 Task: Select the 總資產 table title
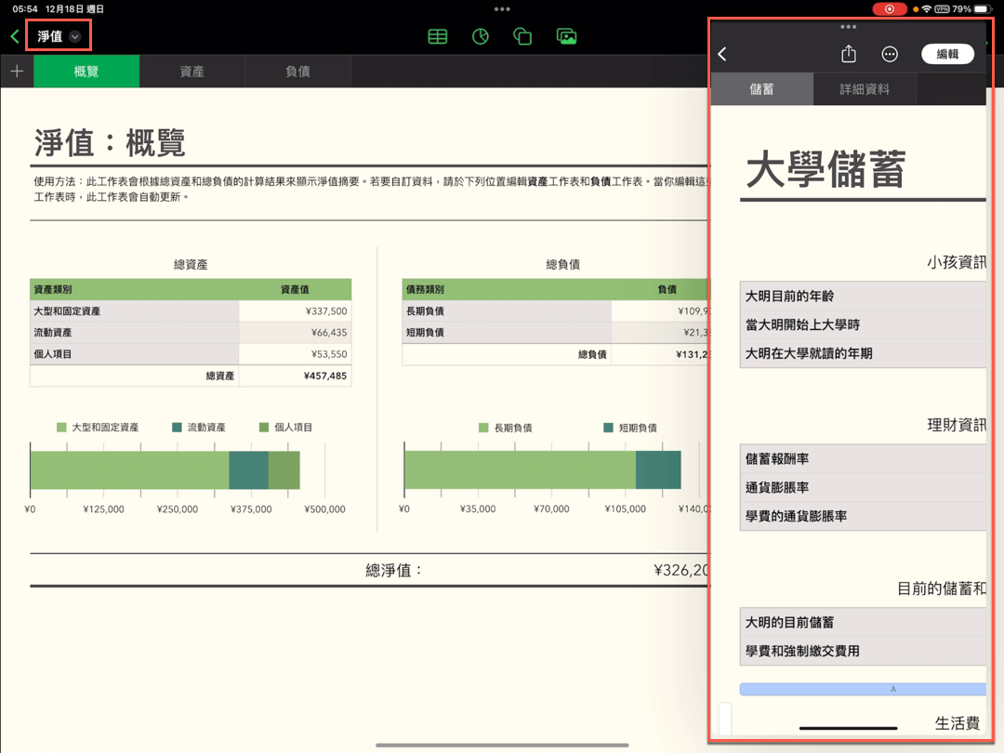191,264
